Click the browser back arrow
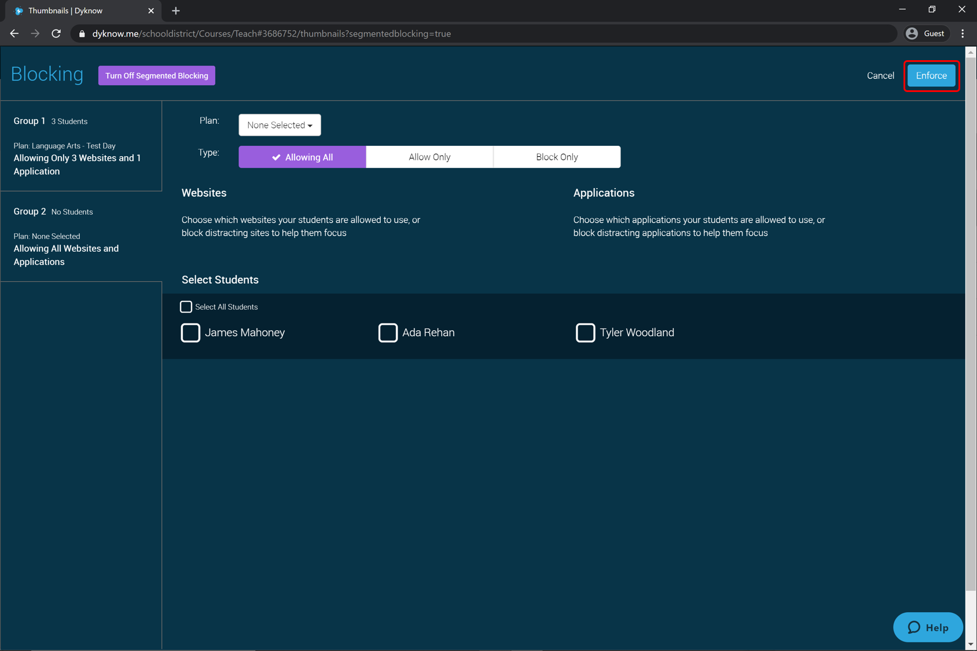 coord(14,34)
